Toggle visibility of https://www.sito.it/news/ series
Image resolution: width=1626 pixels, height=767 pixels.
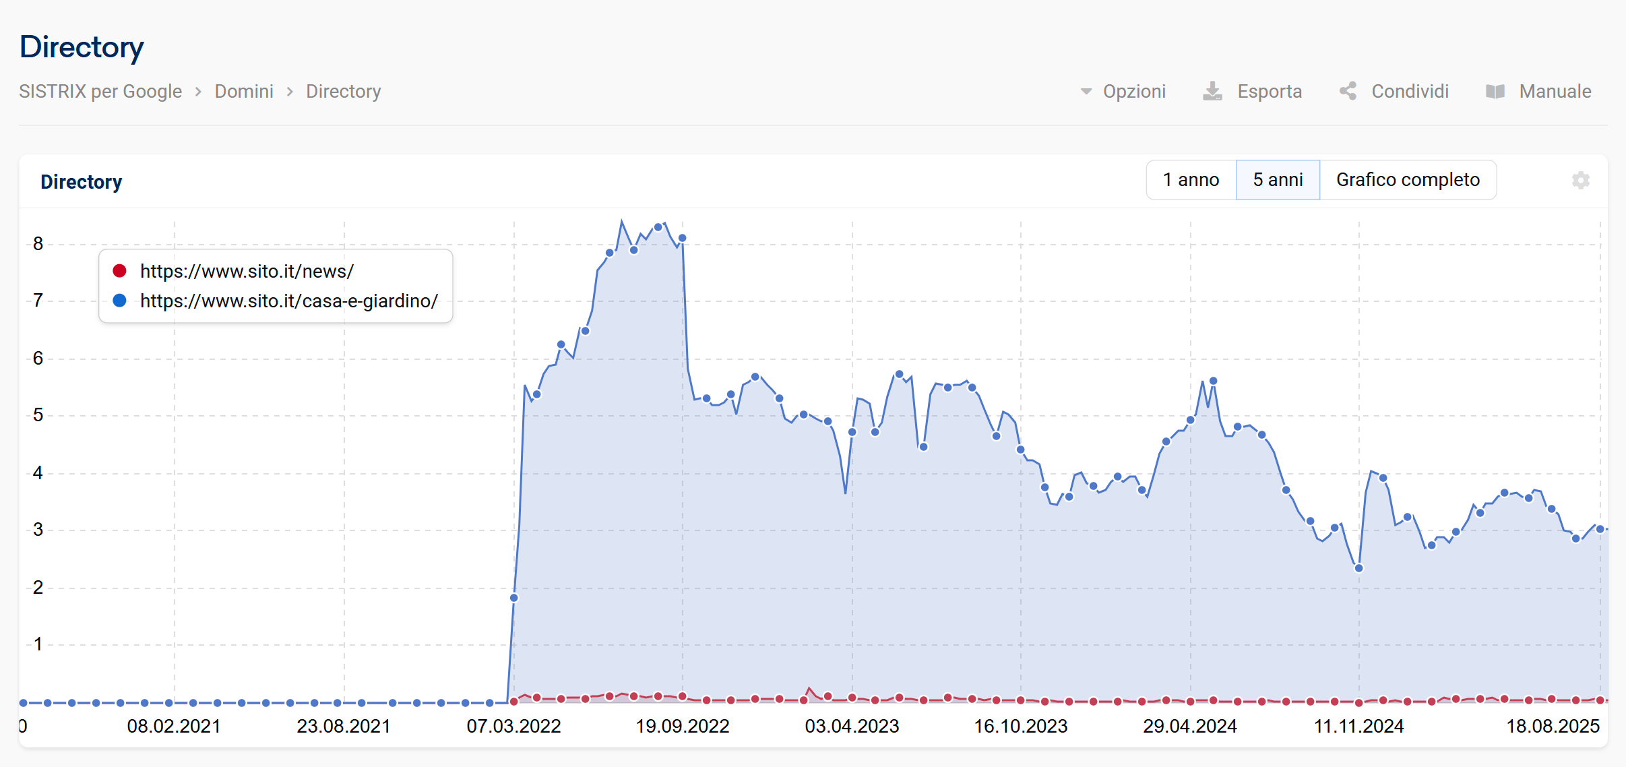point(247,271)
